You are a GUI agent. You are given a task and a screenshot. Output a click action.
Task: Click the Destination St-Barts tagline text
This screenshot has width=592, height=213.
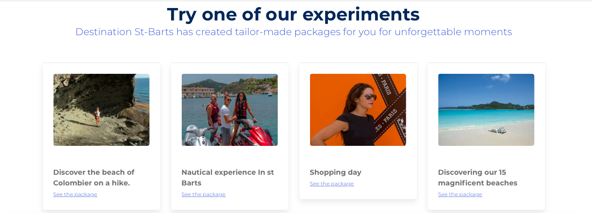(294, 32)
